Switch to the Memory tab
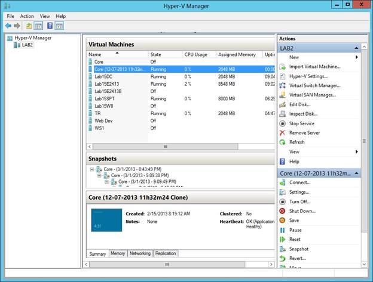Image resolution: width=373 pixels, height=282 pixels. 118,253
